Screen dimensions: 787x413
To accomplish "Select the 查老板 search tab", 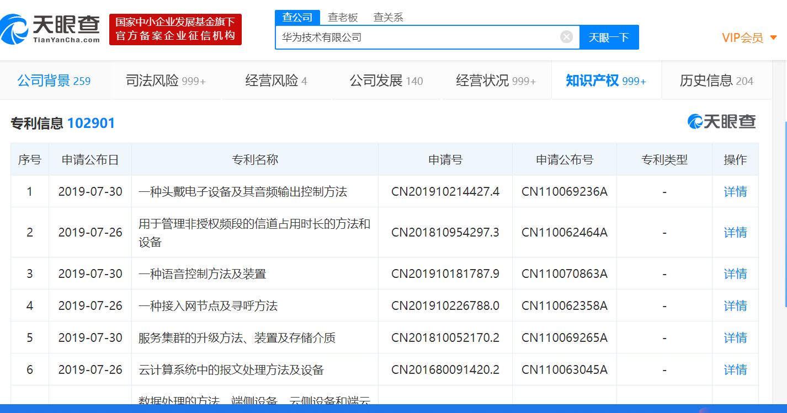I will coord(343,17).
